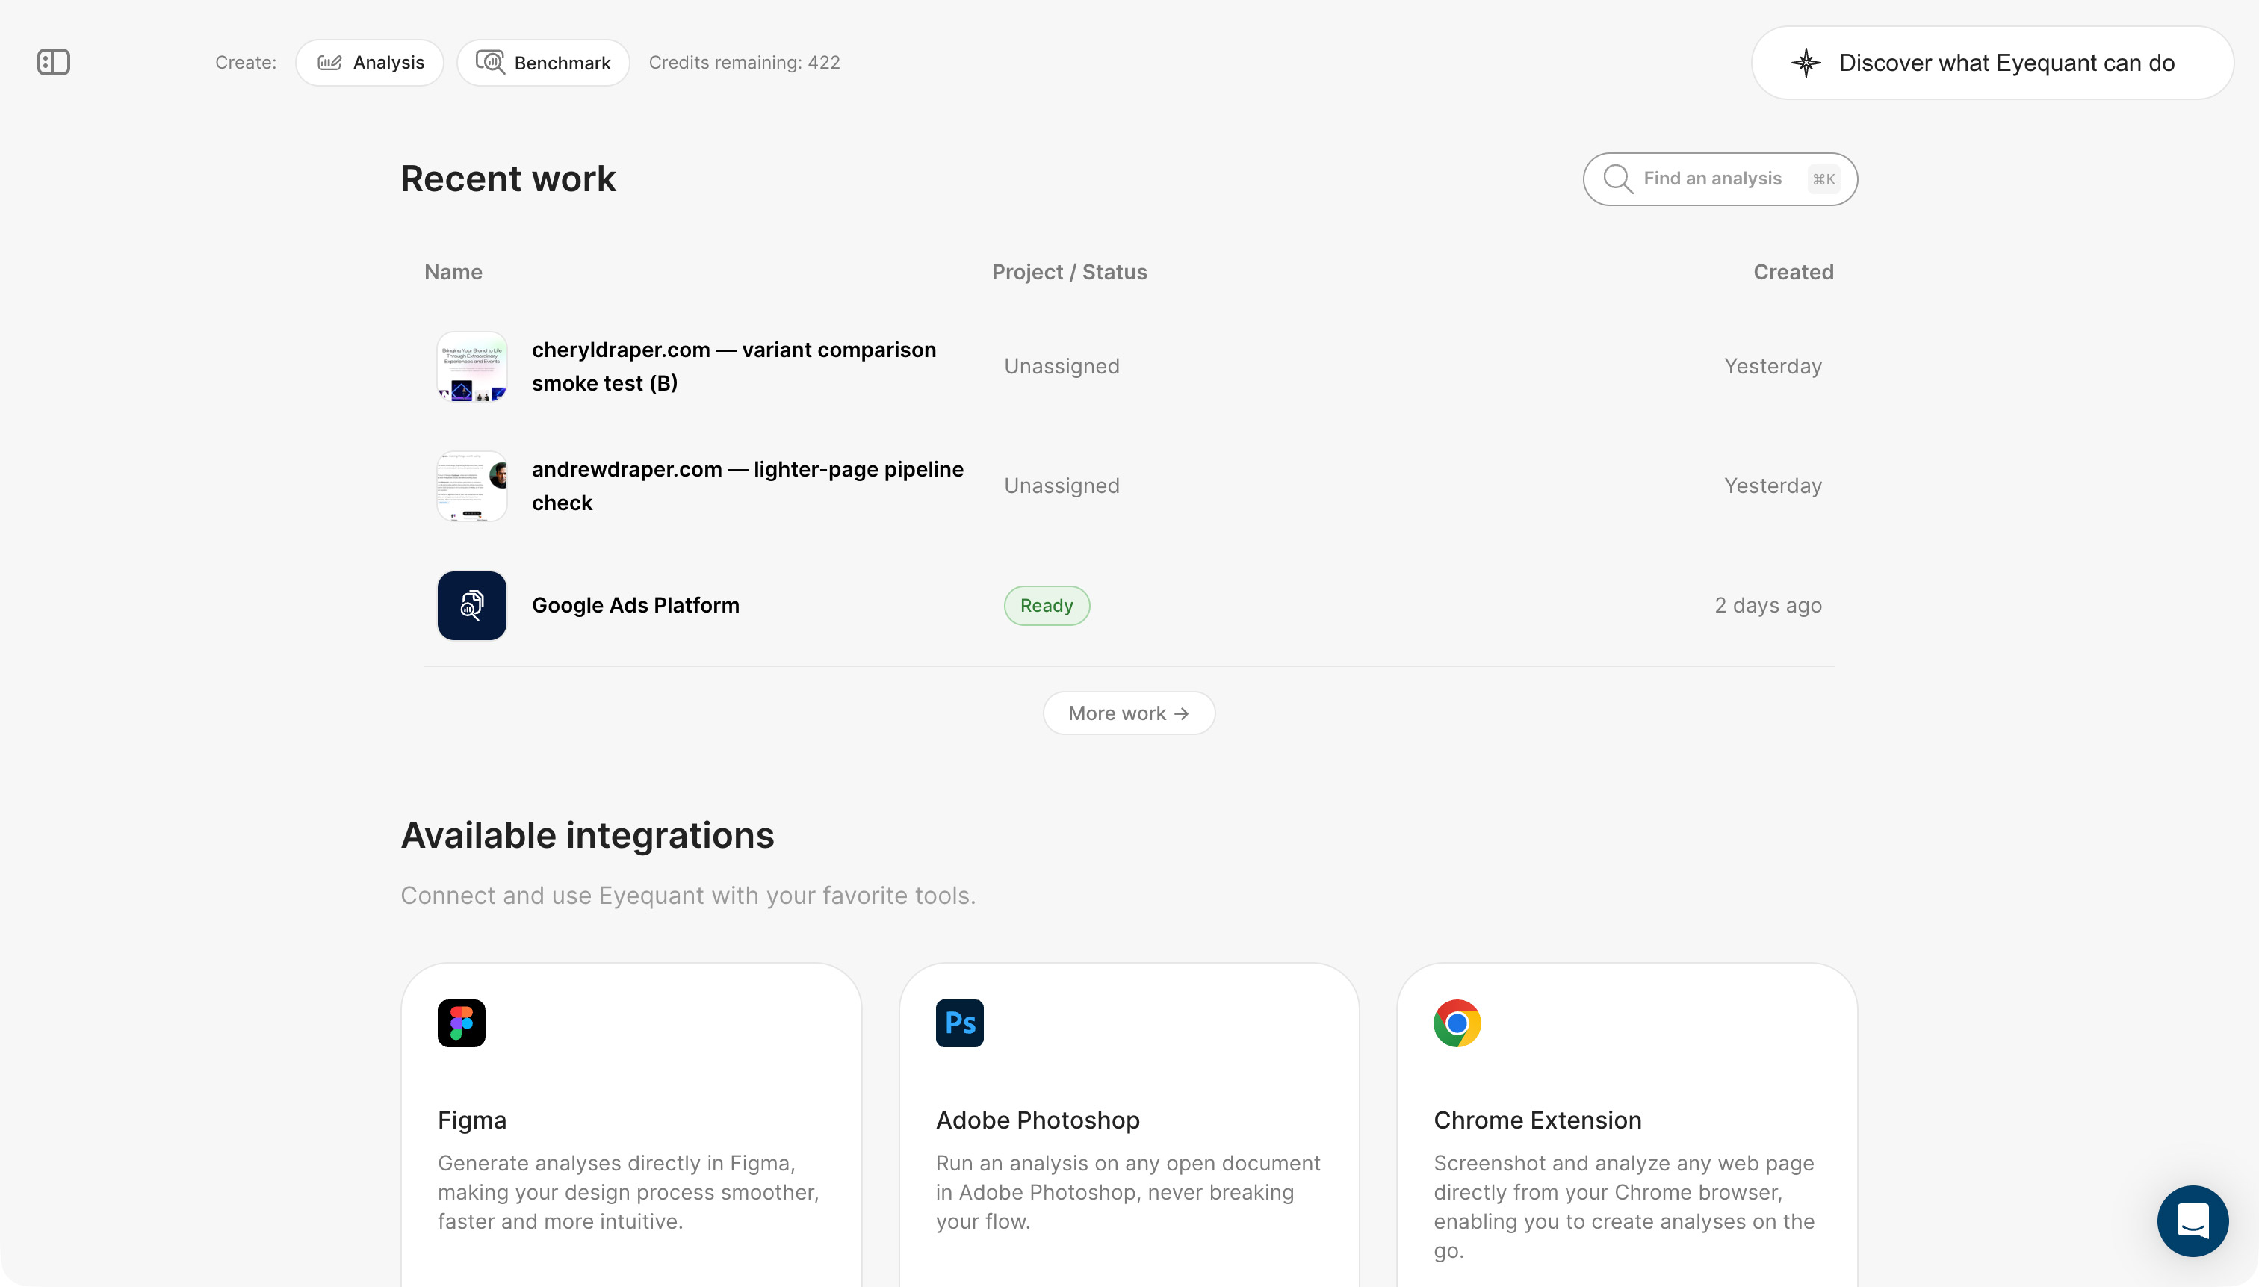Click the Name column header
Image resolution: width=2259 pixels, height=1287 pixels.
(x=453, y=272)
